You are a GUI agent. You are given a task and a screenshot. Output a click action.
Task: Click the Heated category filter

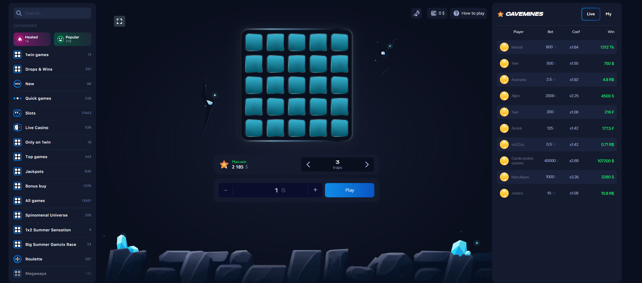click(x=31, y=39)
